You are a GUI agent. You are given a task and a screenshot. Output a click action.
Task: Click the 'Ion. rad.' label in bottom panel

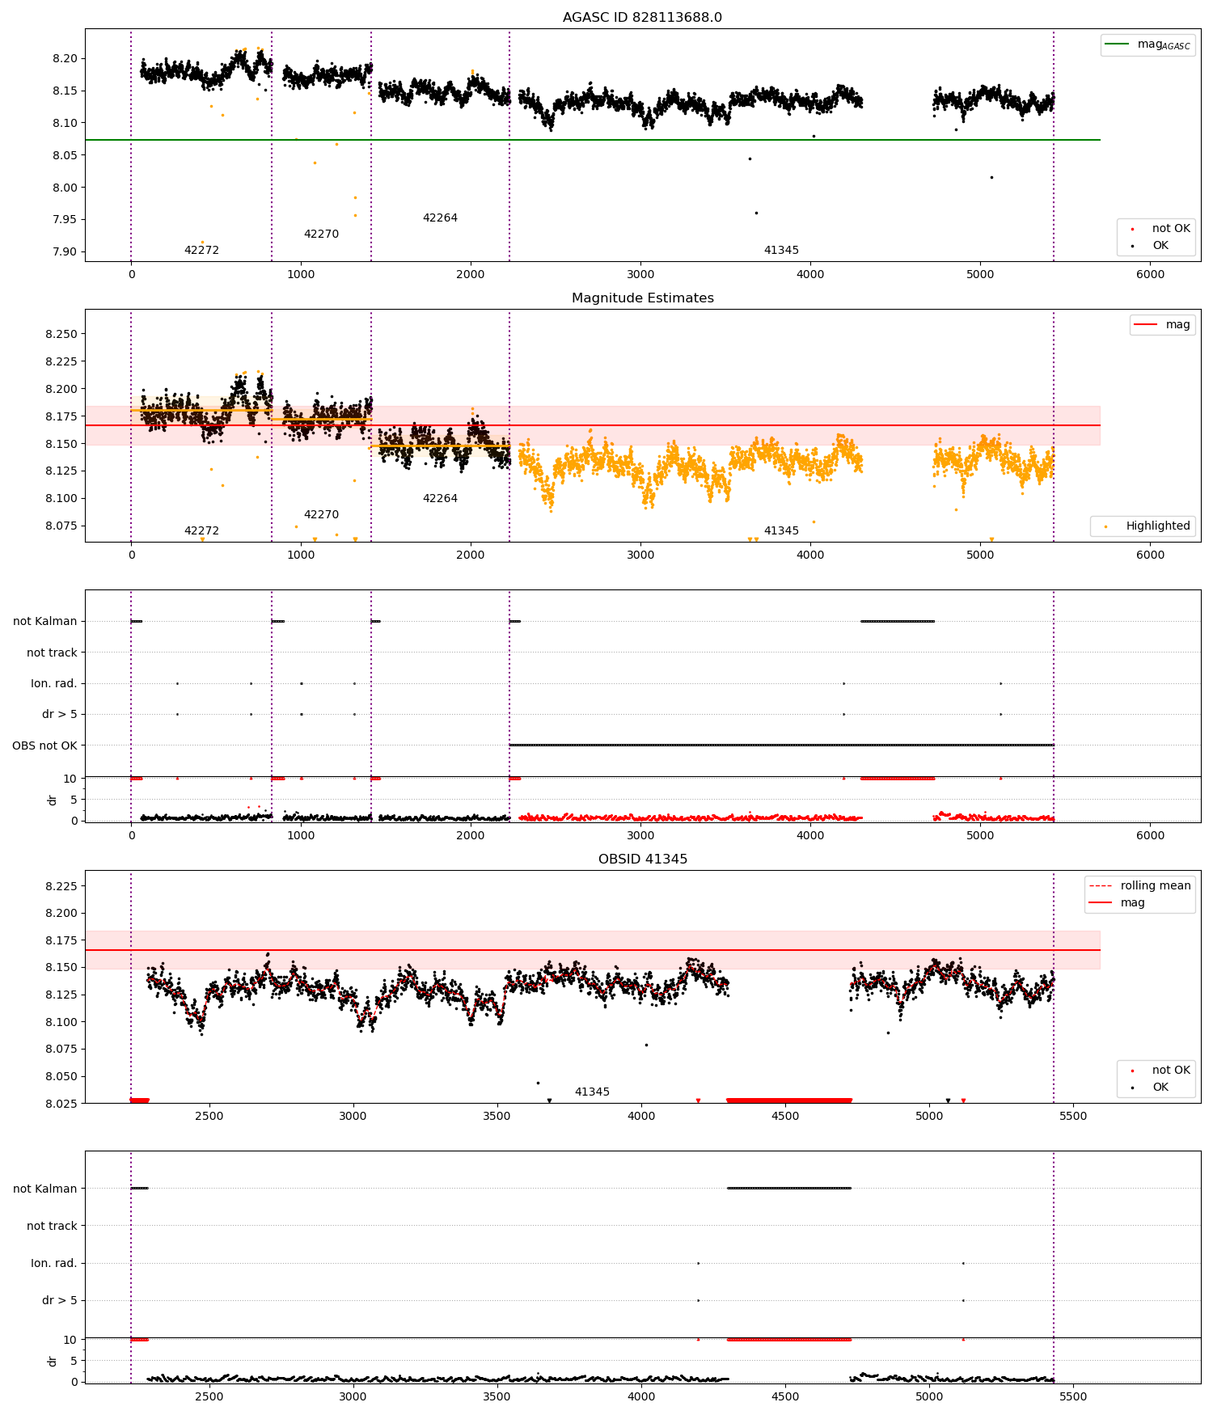pyautogui.click(x=54, y=1263)
